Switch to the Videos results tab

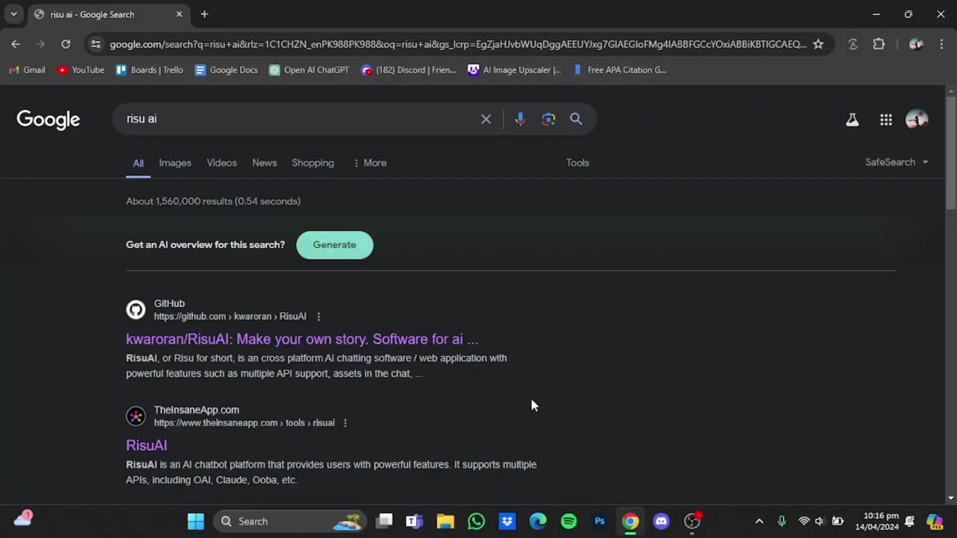click(222, 163)
